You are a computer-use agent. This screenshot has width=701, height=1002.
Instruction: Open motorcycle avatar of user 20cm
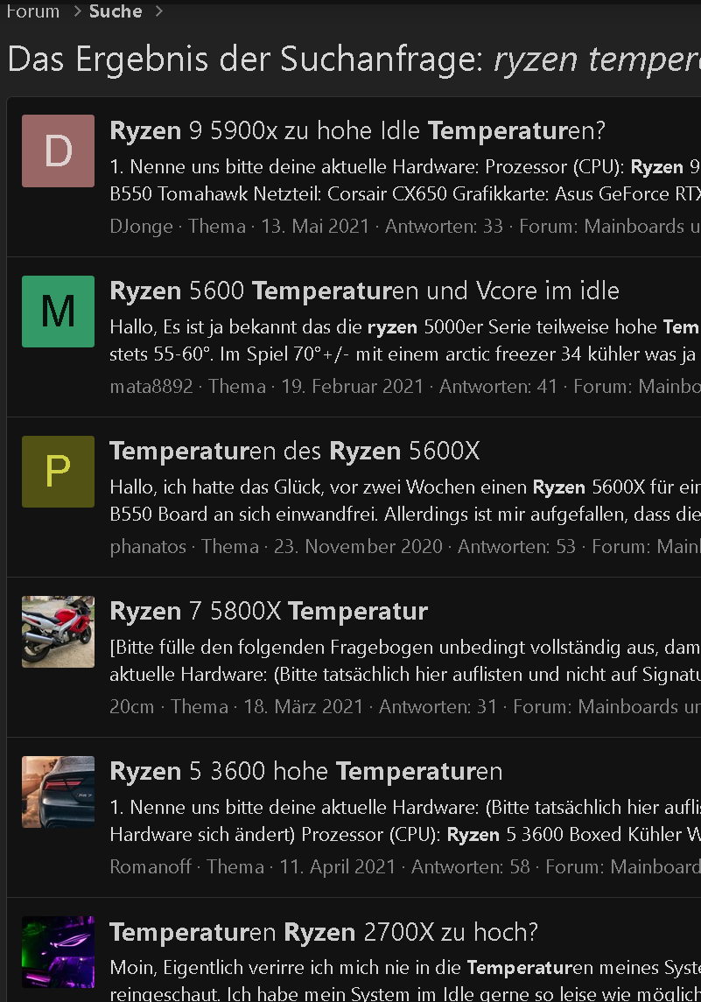(x=58, y=632)
